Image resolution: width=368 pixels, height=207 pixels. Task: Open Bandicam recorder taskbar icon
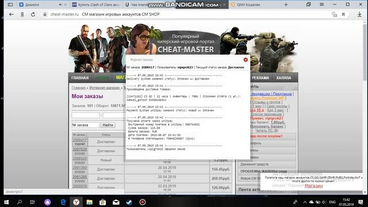[142, 202]
